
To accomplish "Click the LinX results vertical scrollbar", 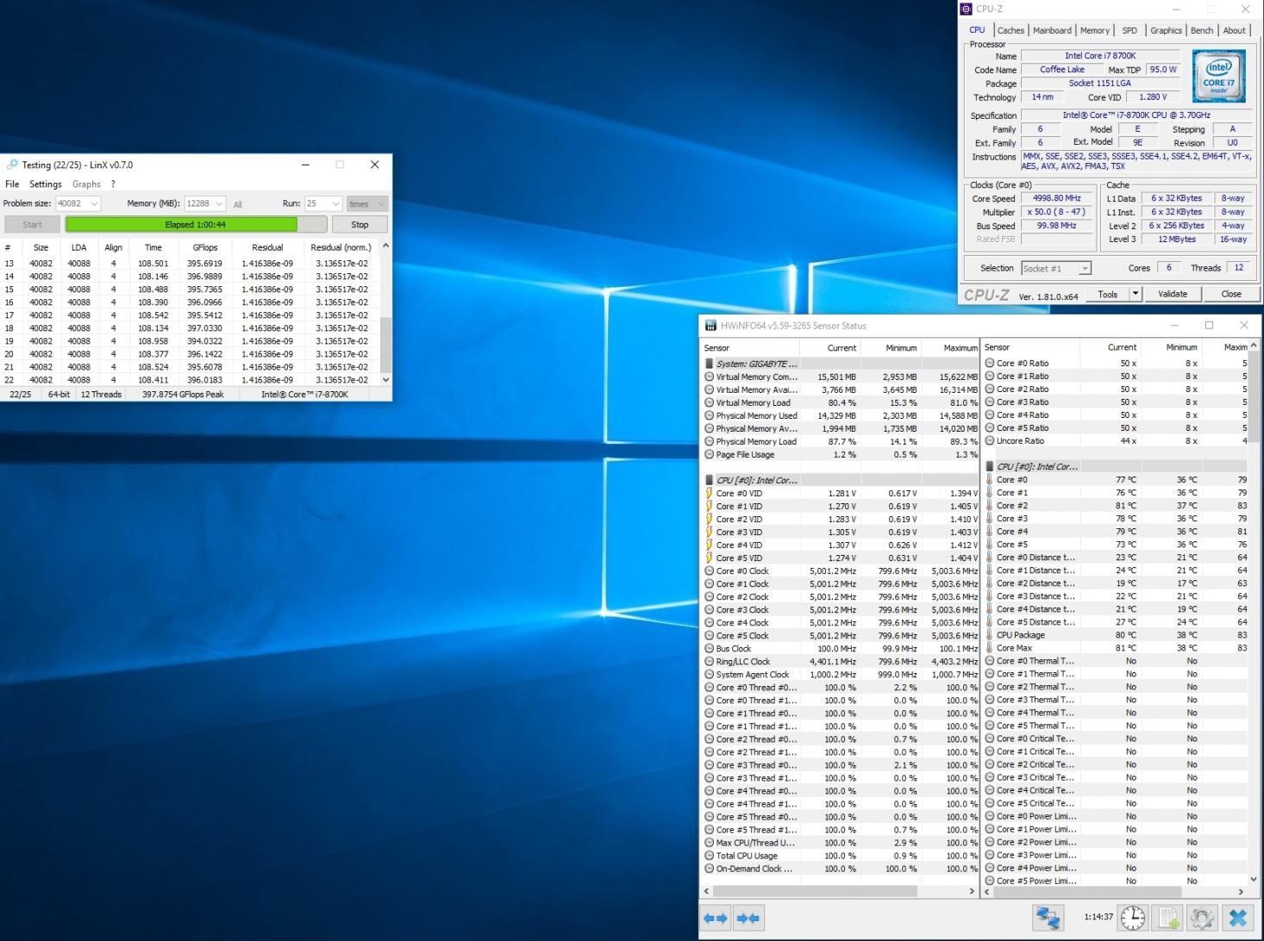I will 385,313.
